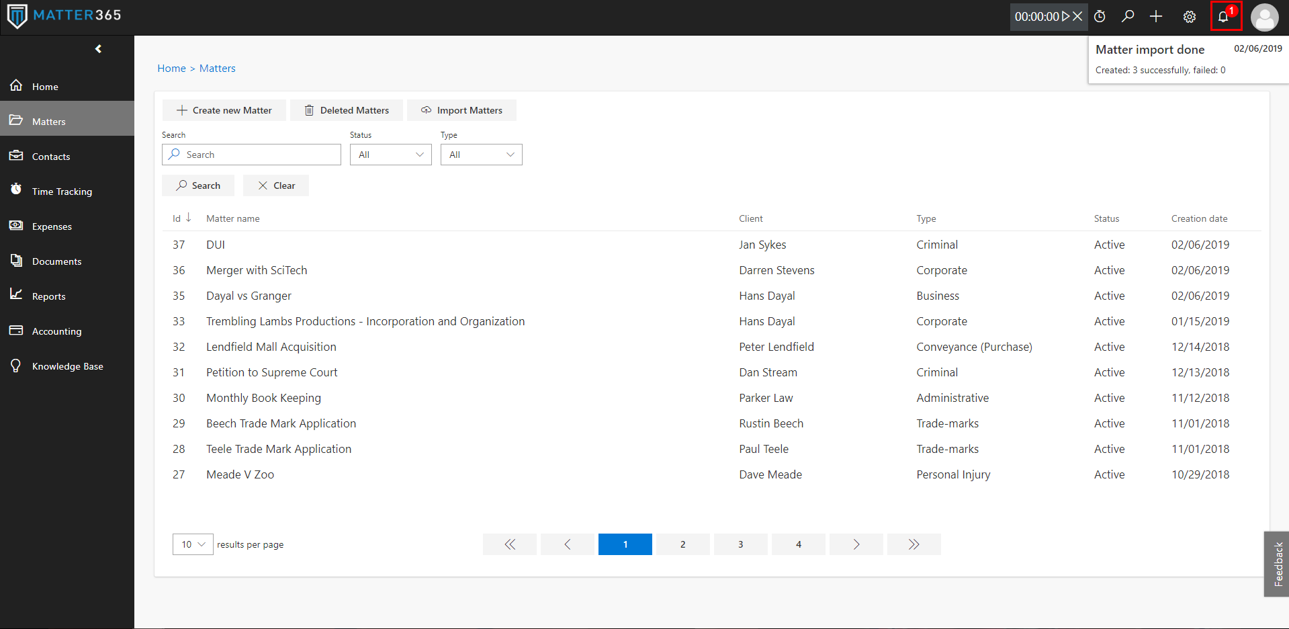
Task: Open the global search magnifier icon
Action: click(1128, 16)
